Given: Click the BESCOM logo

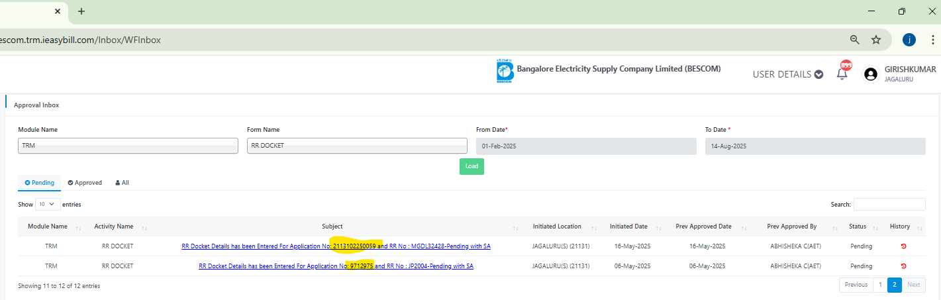Looking at the screenshot, I should click(x=505, y=72).
